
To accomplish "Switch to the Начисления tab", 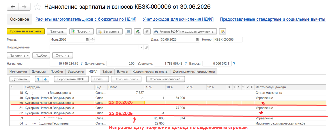I will click(x=18, y=72).
